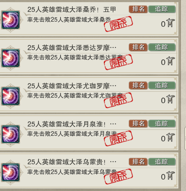
Task: Click the red stamp on 悉达罗摩 entry
Action: point(118,62)
